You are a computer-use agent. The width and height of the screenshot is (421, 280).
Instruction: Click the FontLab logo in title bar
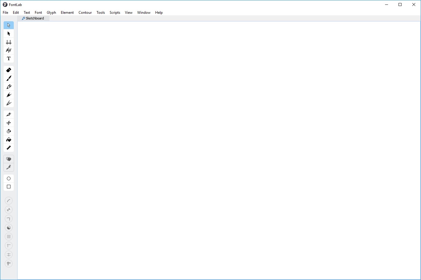click(x=5, y=4)
